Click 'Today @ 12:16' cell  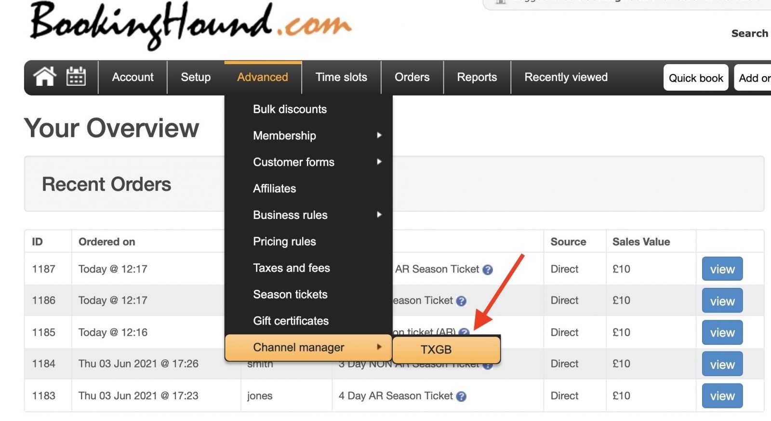click(113, 332)
